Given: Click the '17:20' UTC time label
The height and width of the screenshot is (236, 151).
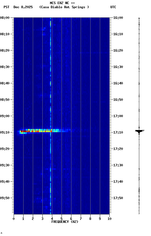Looking at the screenshot, I should pos(118,149).
